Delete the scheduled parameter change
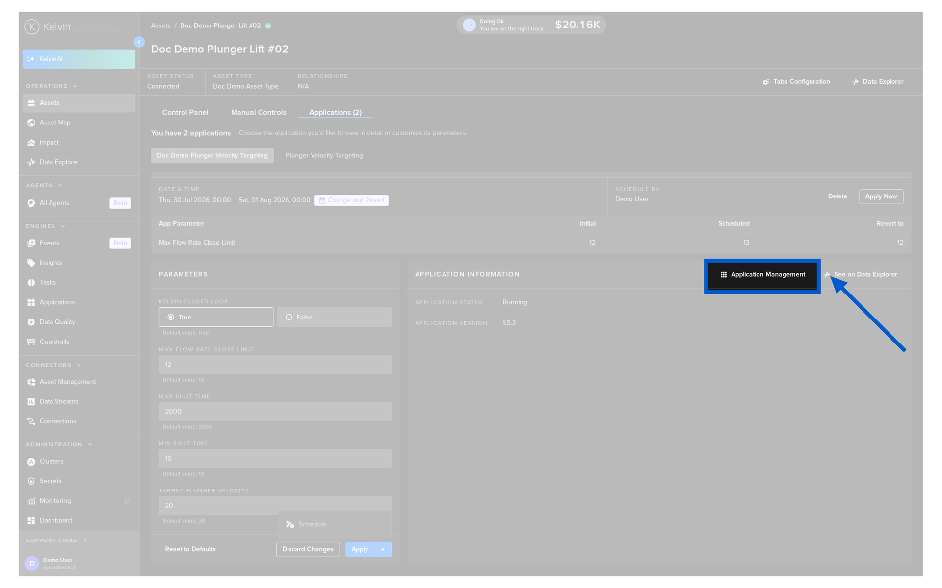This screenshot has height=588, width=942. (x=837, y=196)
